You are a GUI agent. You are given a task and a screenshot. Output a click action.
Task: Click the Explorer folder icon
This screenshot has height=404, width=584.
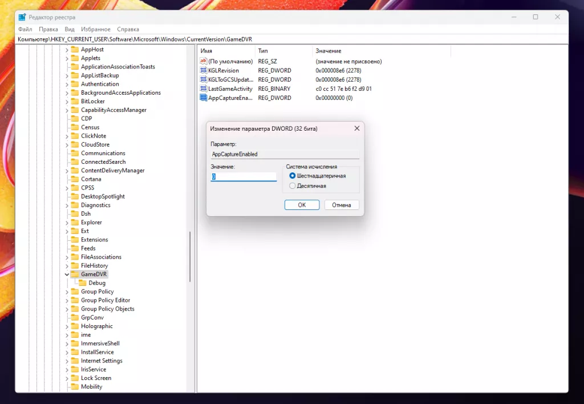coord(75,222)
